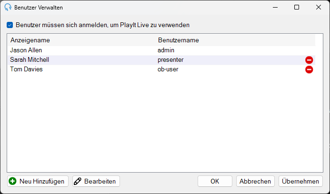Click the PlayIt Live headphone icon in title bar
This screenshot has width=330, height=194.
tap(8, 7)
